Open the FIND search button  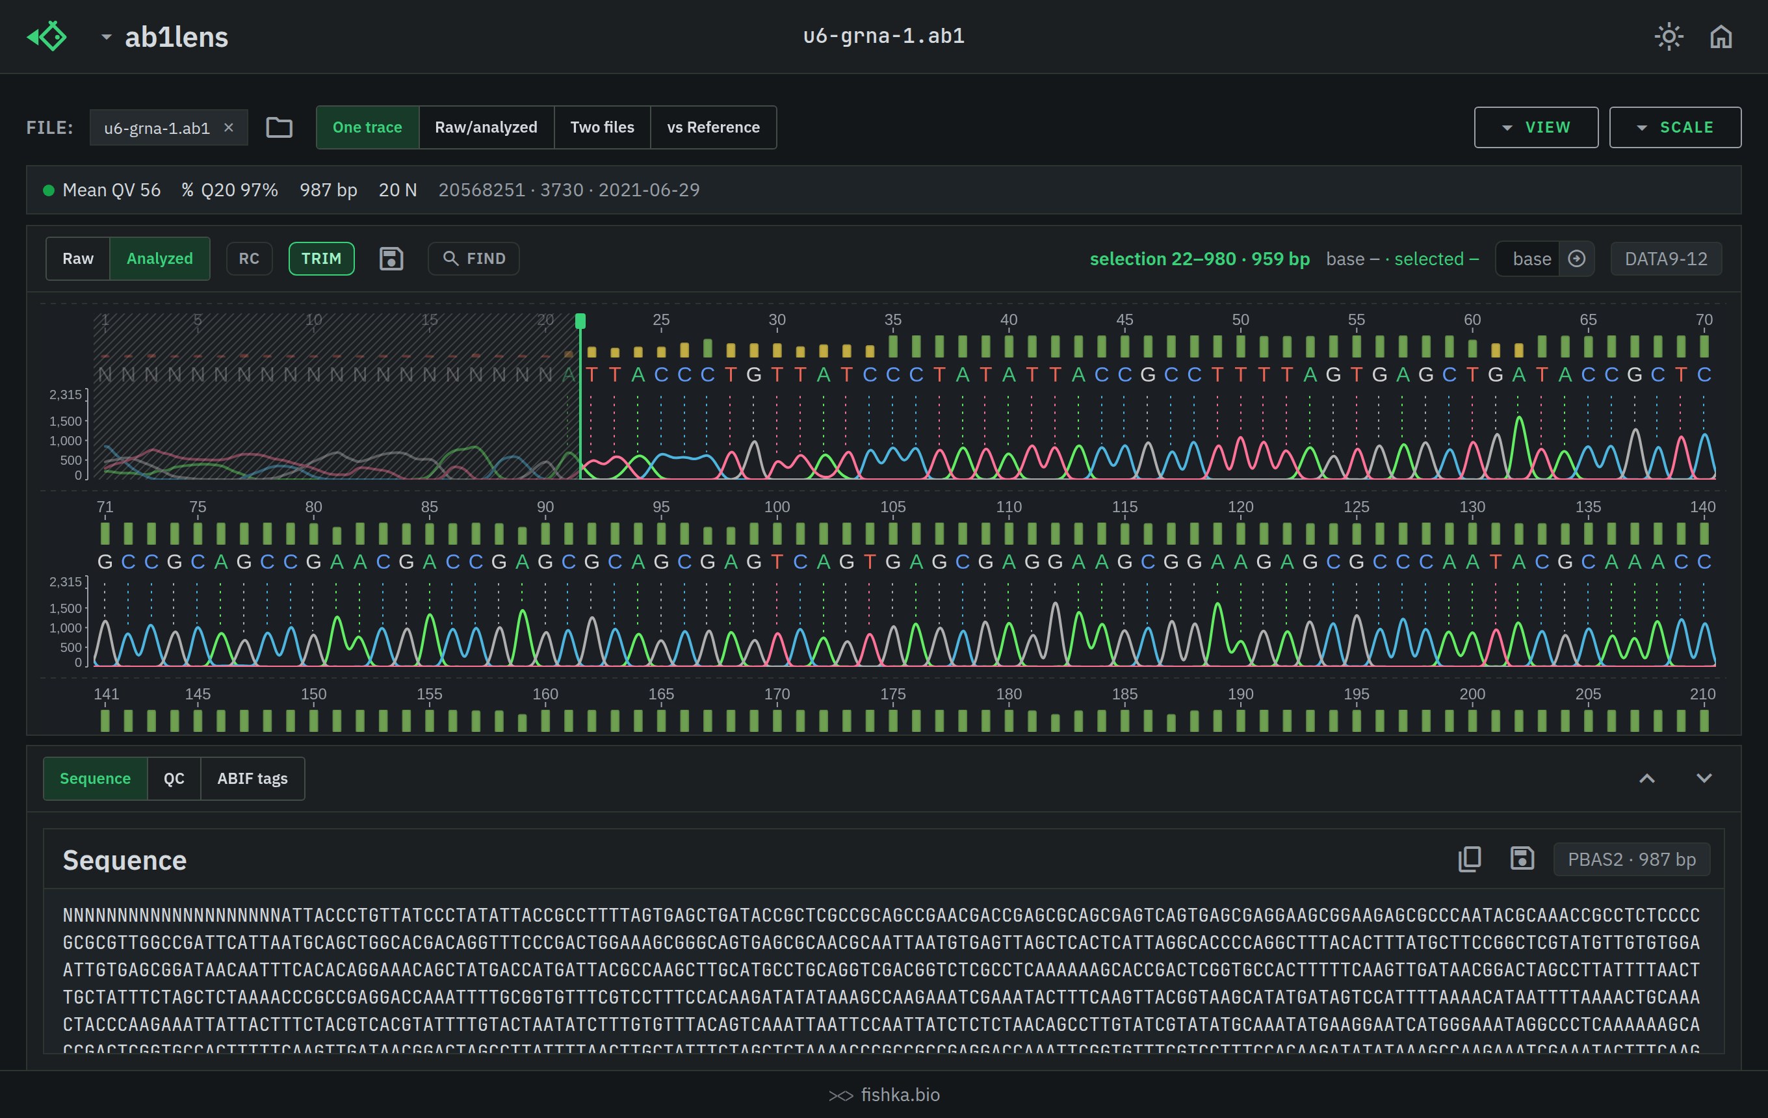tap(474, 259)
